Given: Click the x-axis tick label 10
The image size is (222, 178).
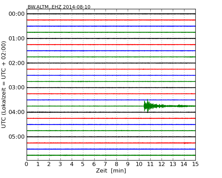Looking at the screenshot, I should coord(139,164).
